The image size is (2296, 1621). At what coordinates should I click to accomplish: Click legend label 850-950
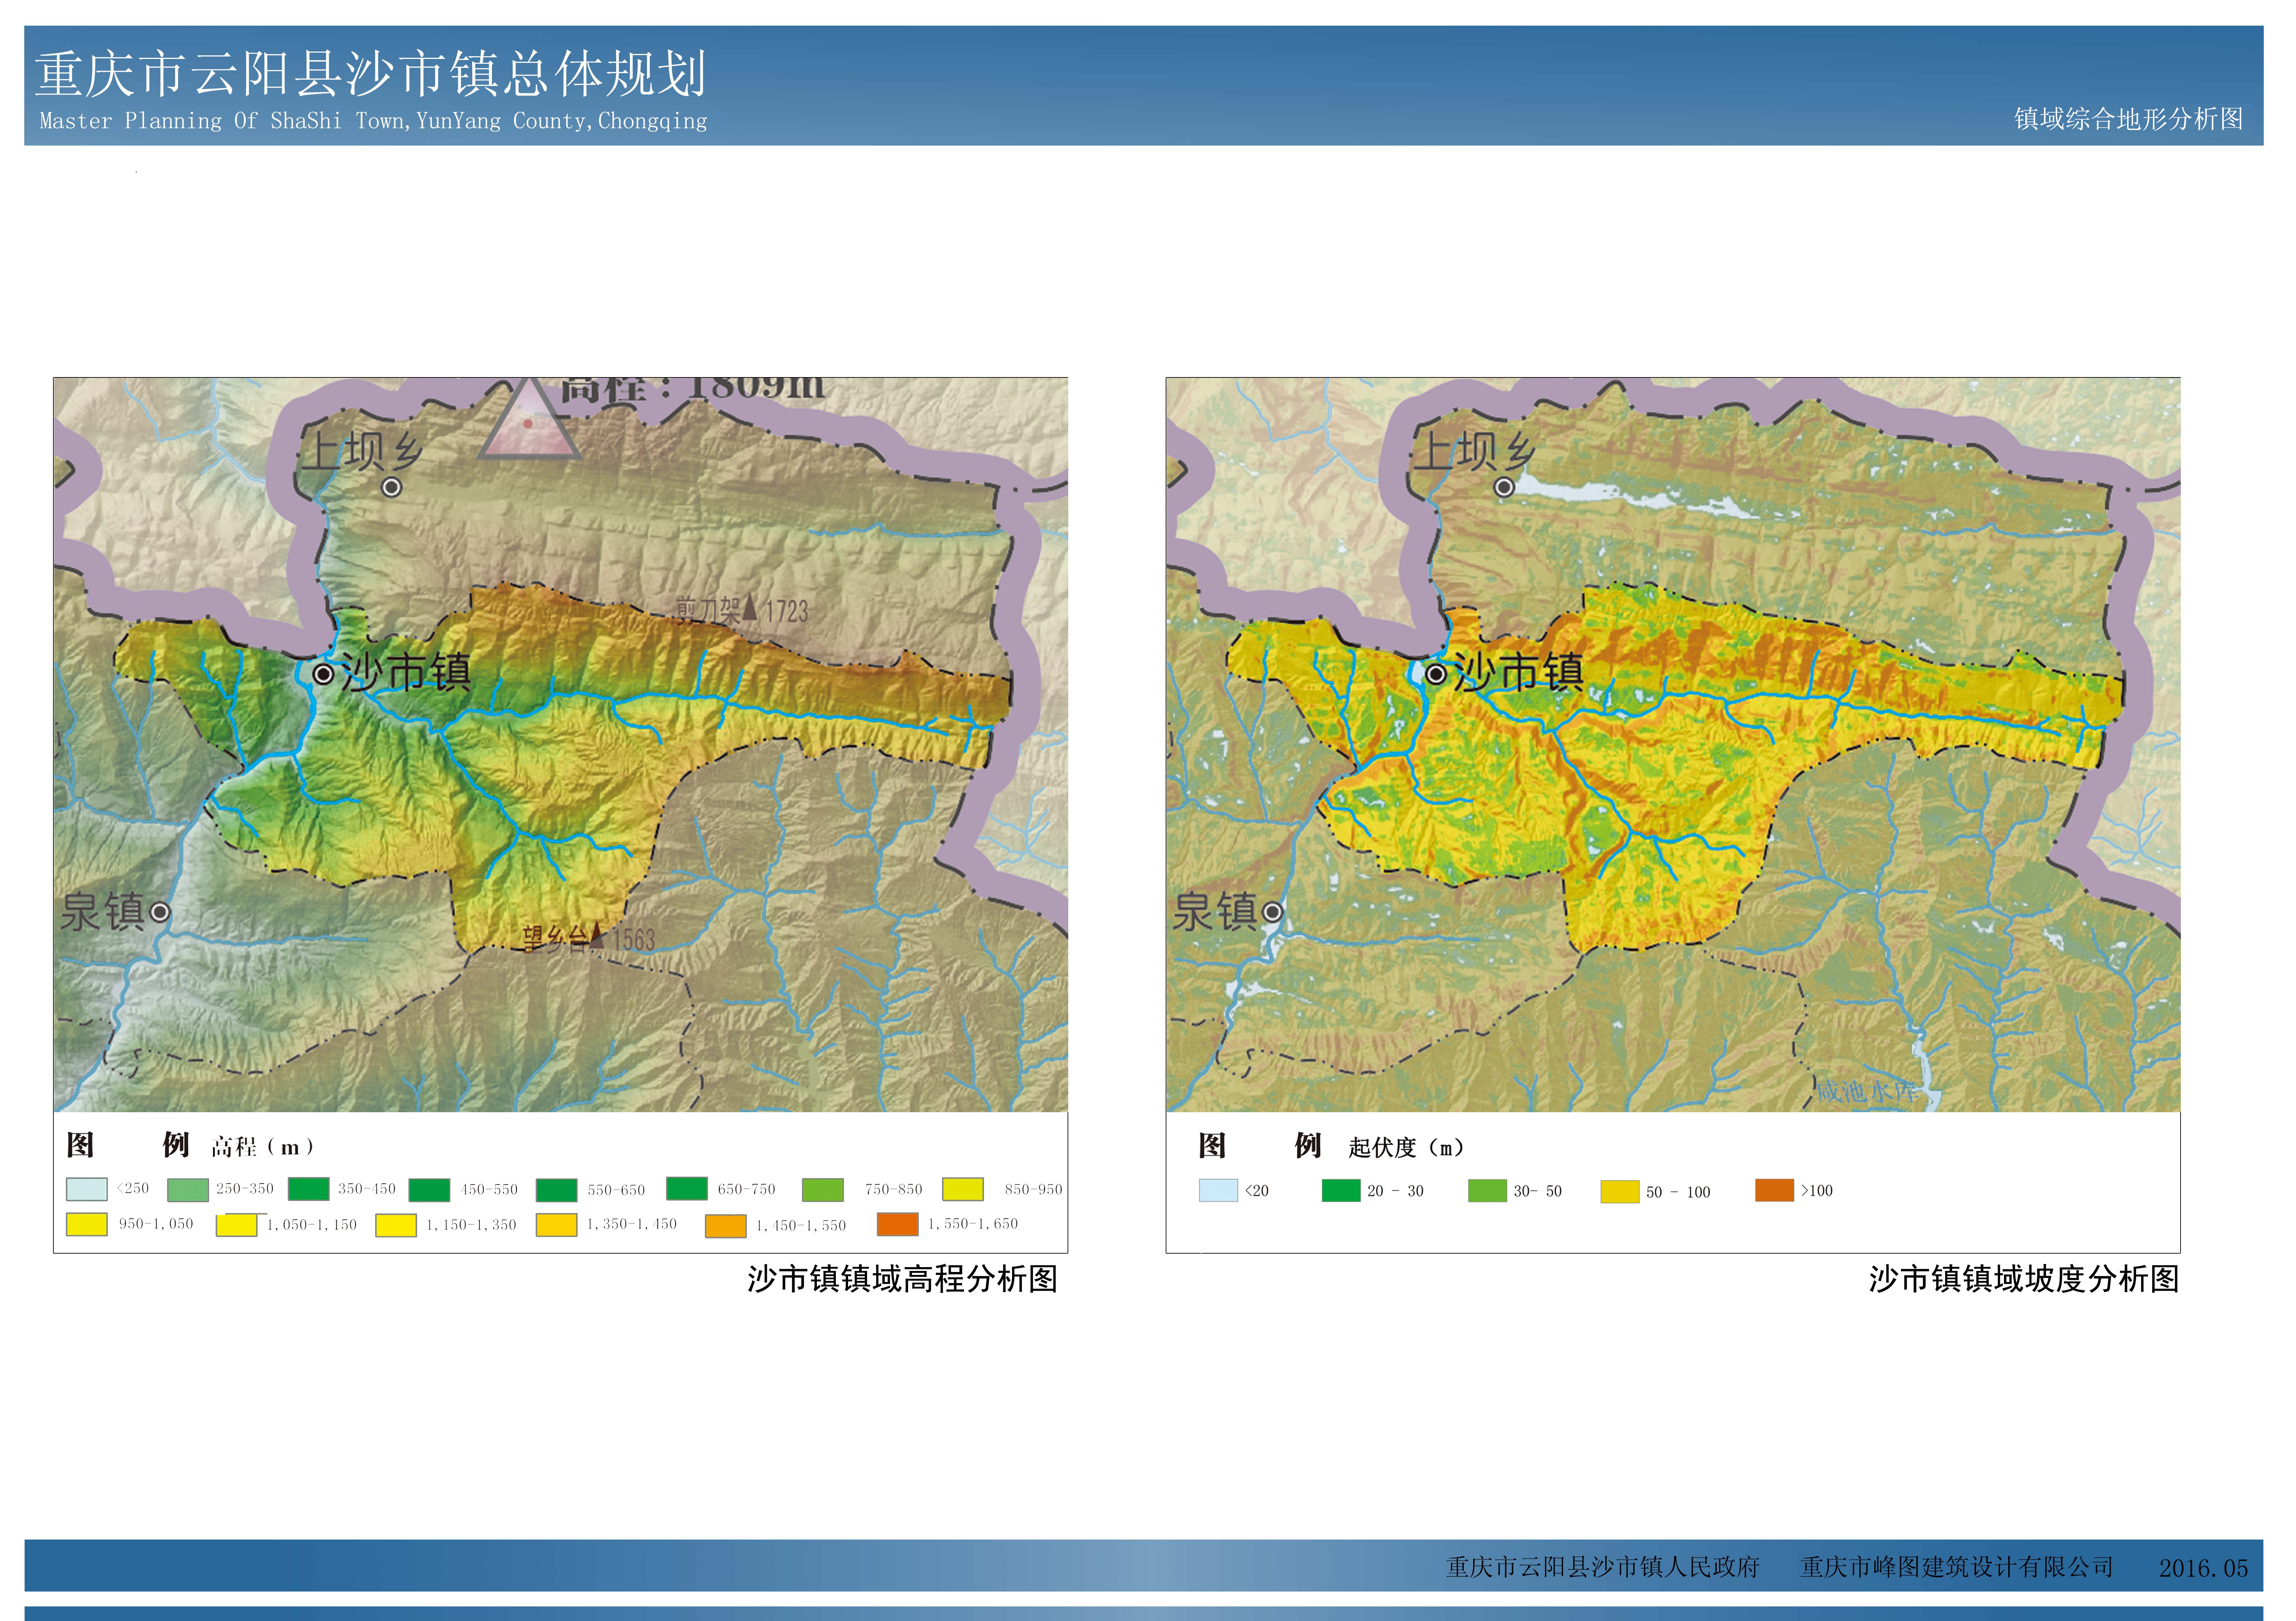coord(1034,1189)
